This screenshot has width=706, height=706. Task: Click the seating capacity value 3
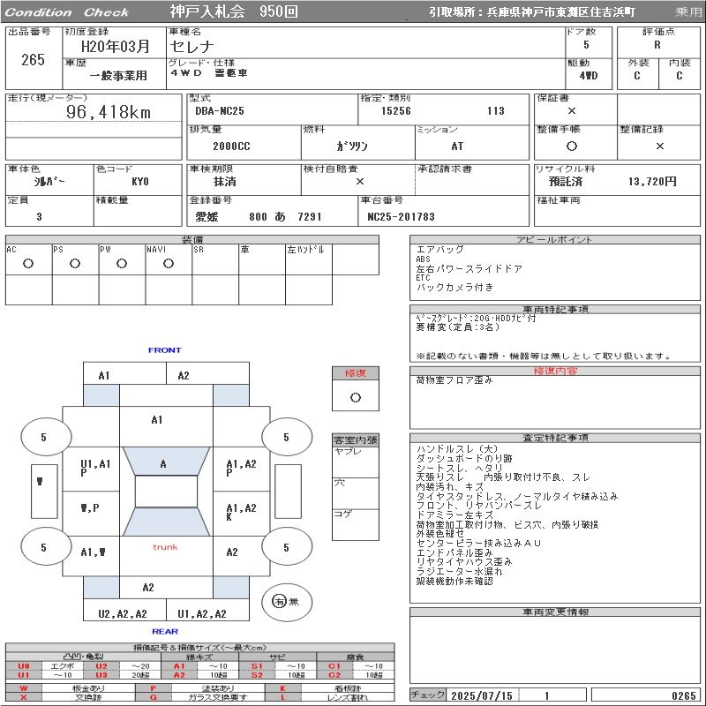[x=39, y=217]
